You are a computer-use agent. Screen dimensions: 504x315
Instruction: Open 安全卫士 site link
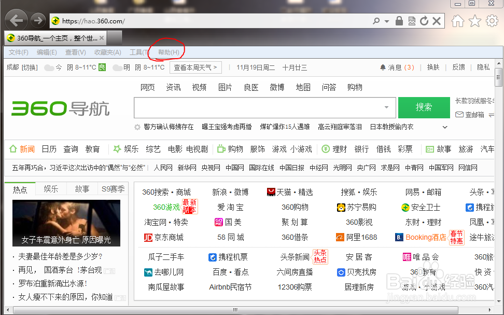(x=421, y=207)
